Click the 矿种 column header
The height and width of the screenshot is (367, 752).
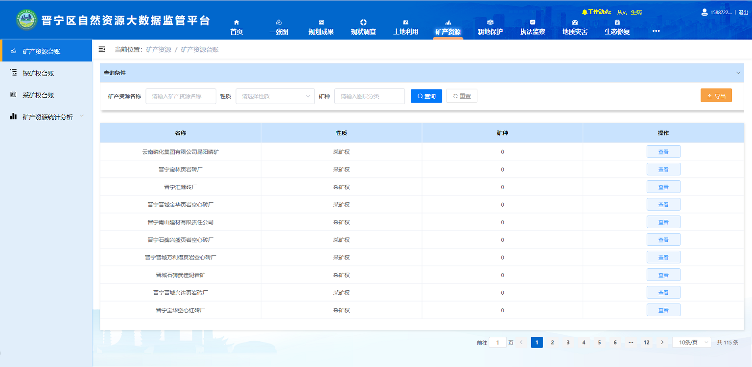tap(502, 133)
